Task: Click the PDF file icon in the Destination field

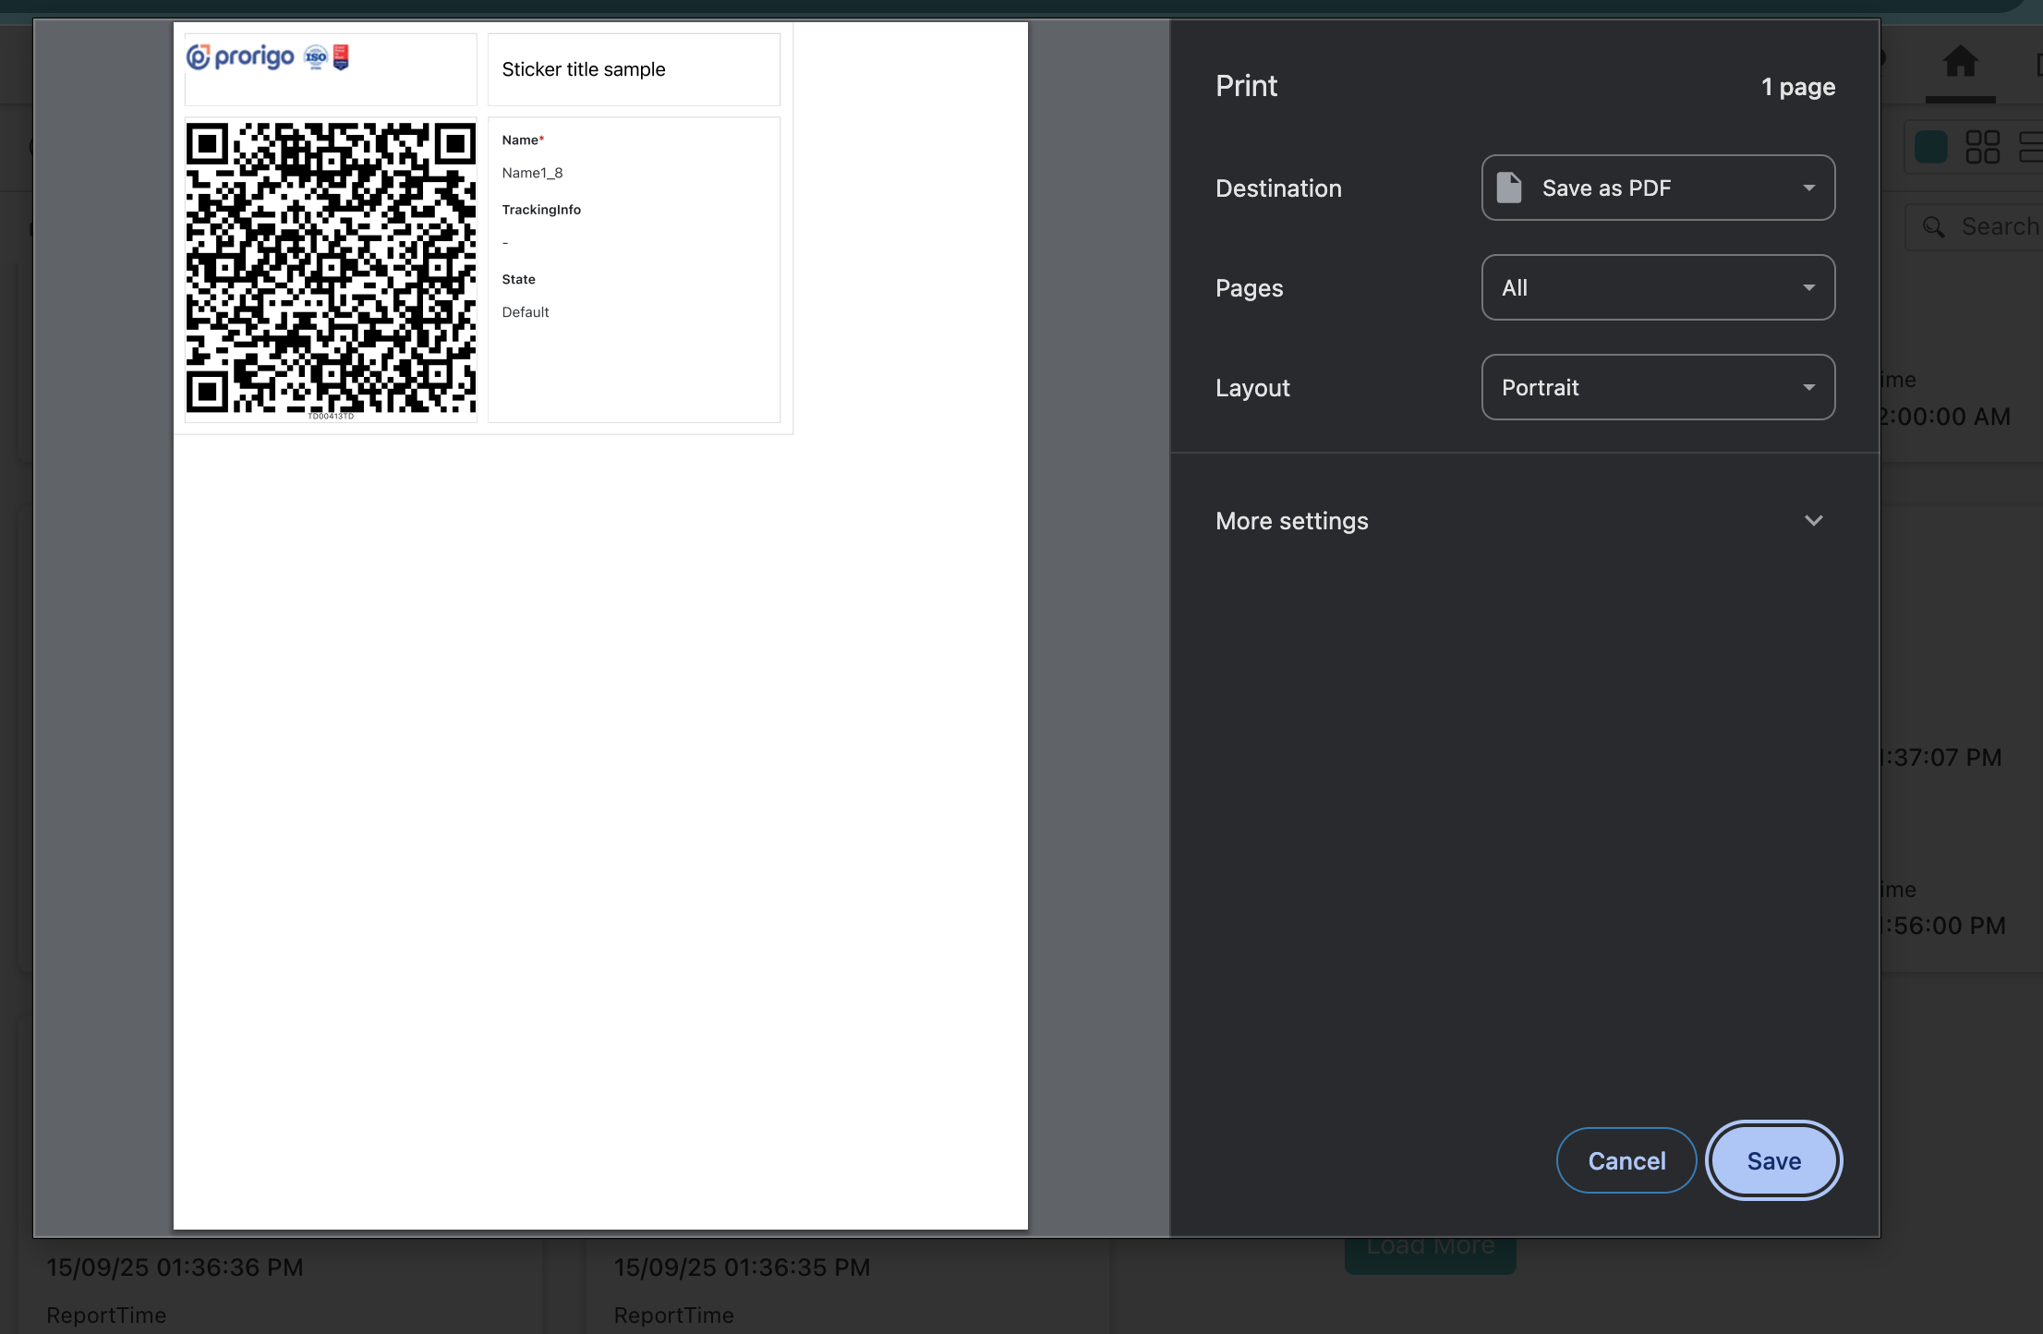Action: pyautogui.click(x=1508, y=188)
